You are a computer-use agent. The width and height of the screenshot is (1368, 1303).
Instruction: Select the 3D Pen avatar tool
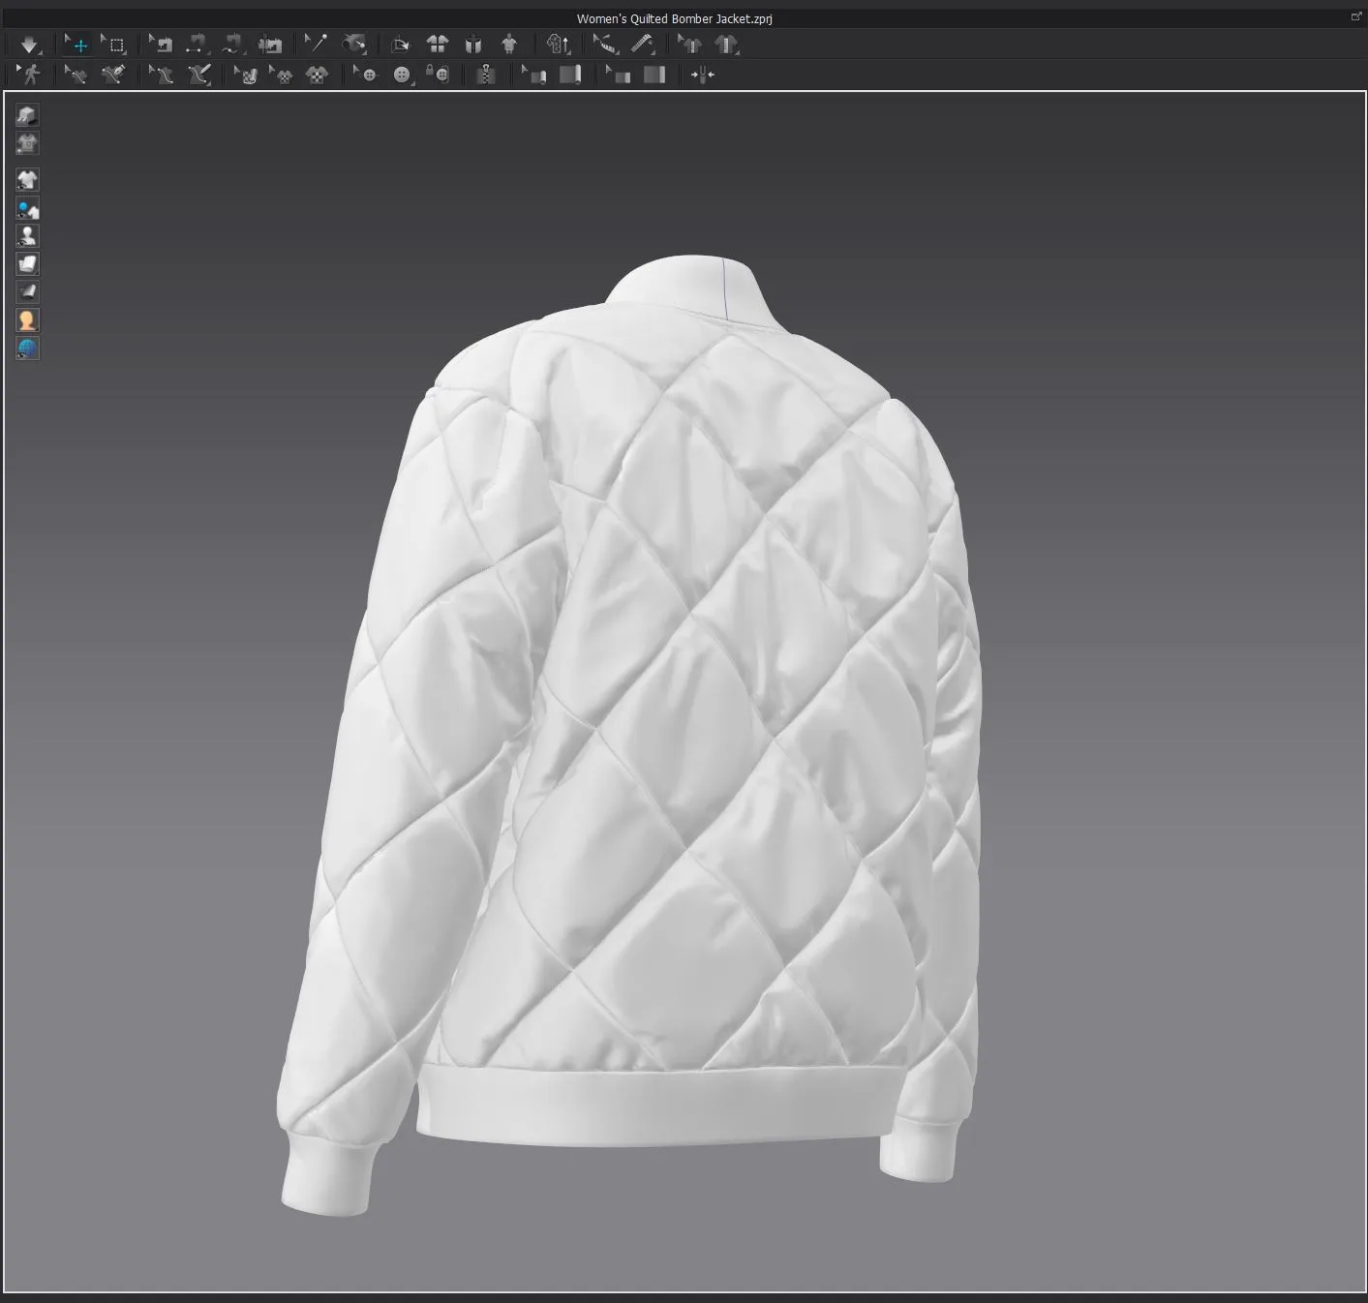[199, 75]
